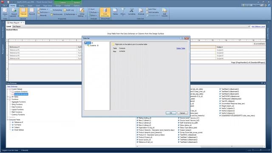Select the incidents node in Data Set tree

[93, 45]
